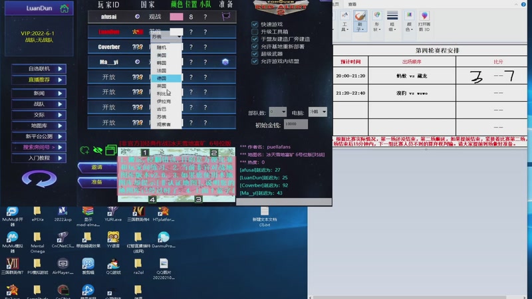Enable the 升级工具箱 checkbox
This screenshot has width=532, height=299.
pyautogui.click(x=255, y=32)
